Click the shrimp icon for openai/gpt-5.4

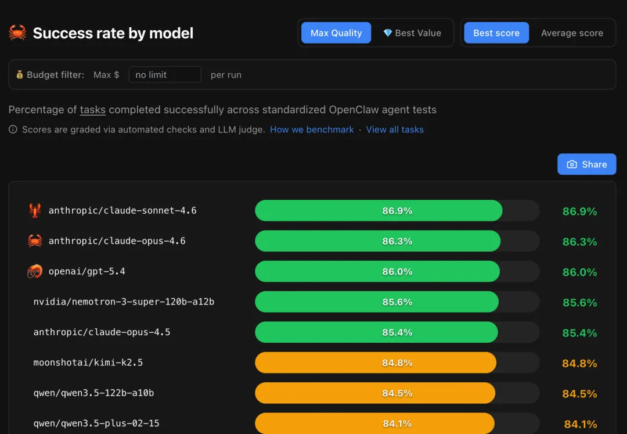[35, 271]
